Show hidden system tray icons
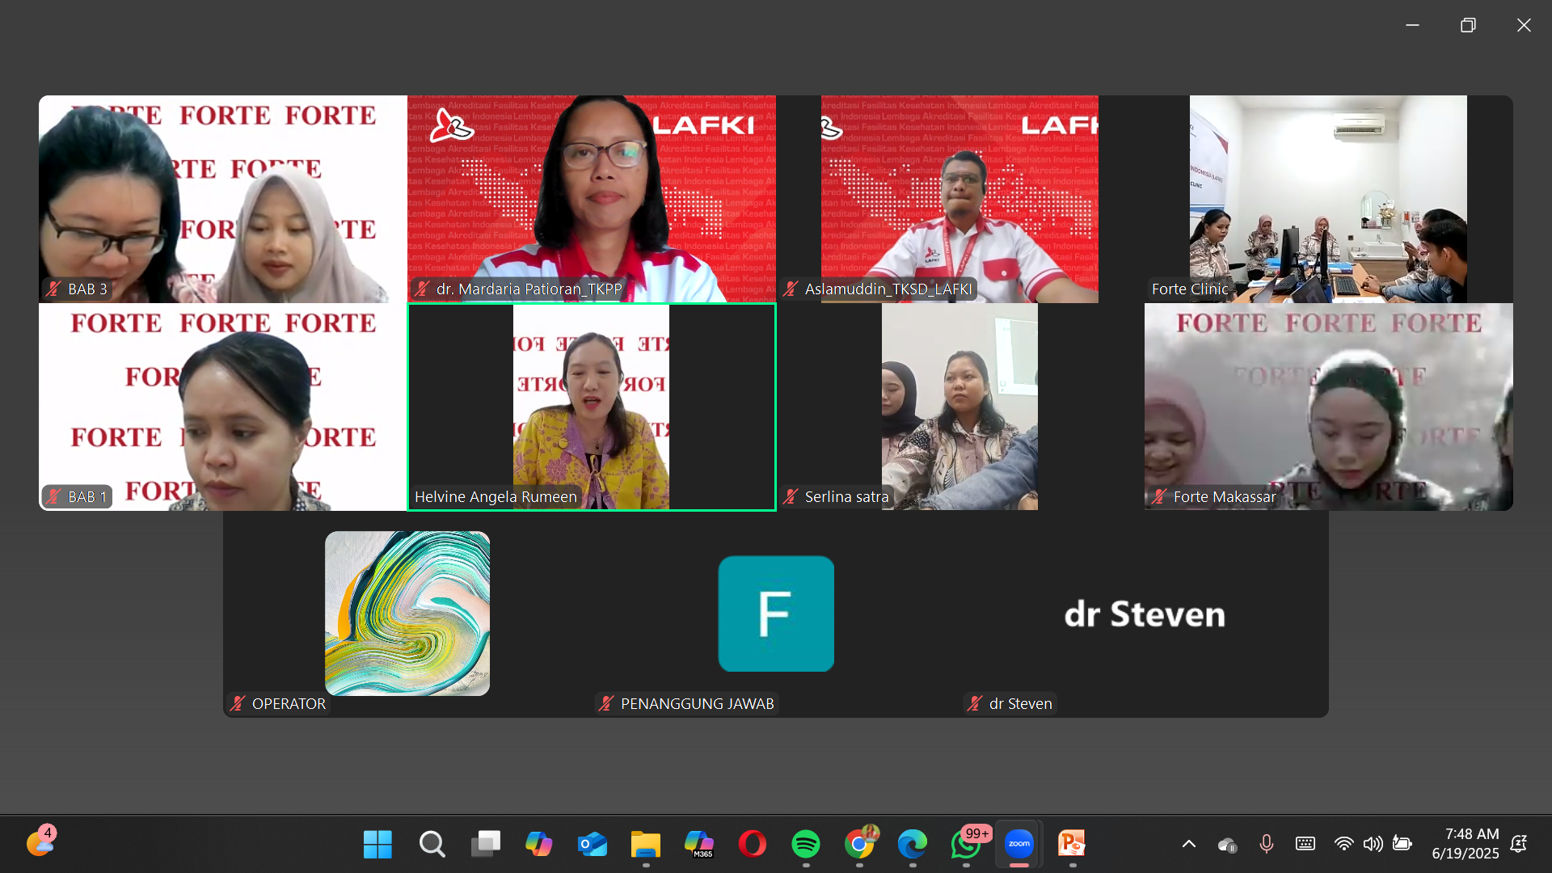Viewport: 1552px width, 873px height. (x=1189, y=844)
